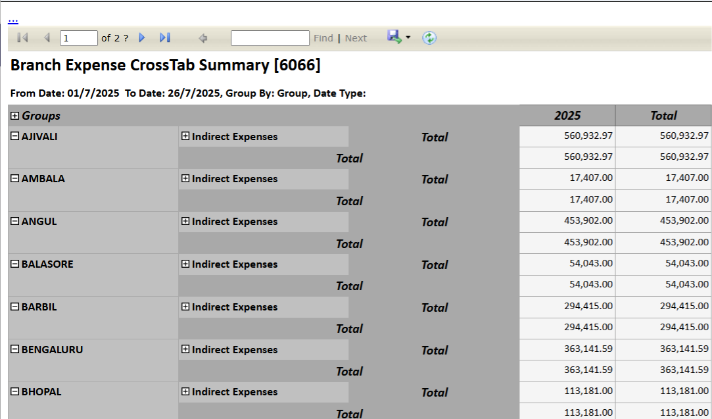
Task: Click the Find link in toolbar
Action: [x=323, y=38]
